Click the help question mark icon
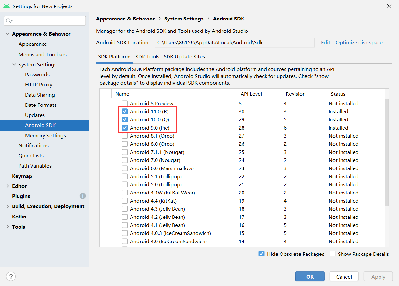Viewport: 399px width, 286px height. coord(11,277)
